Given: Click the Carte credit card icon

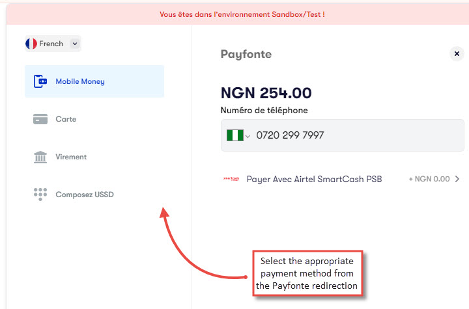Looking at the screenshot, I should 40,119.
